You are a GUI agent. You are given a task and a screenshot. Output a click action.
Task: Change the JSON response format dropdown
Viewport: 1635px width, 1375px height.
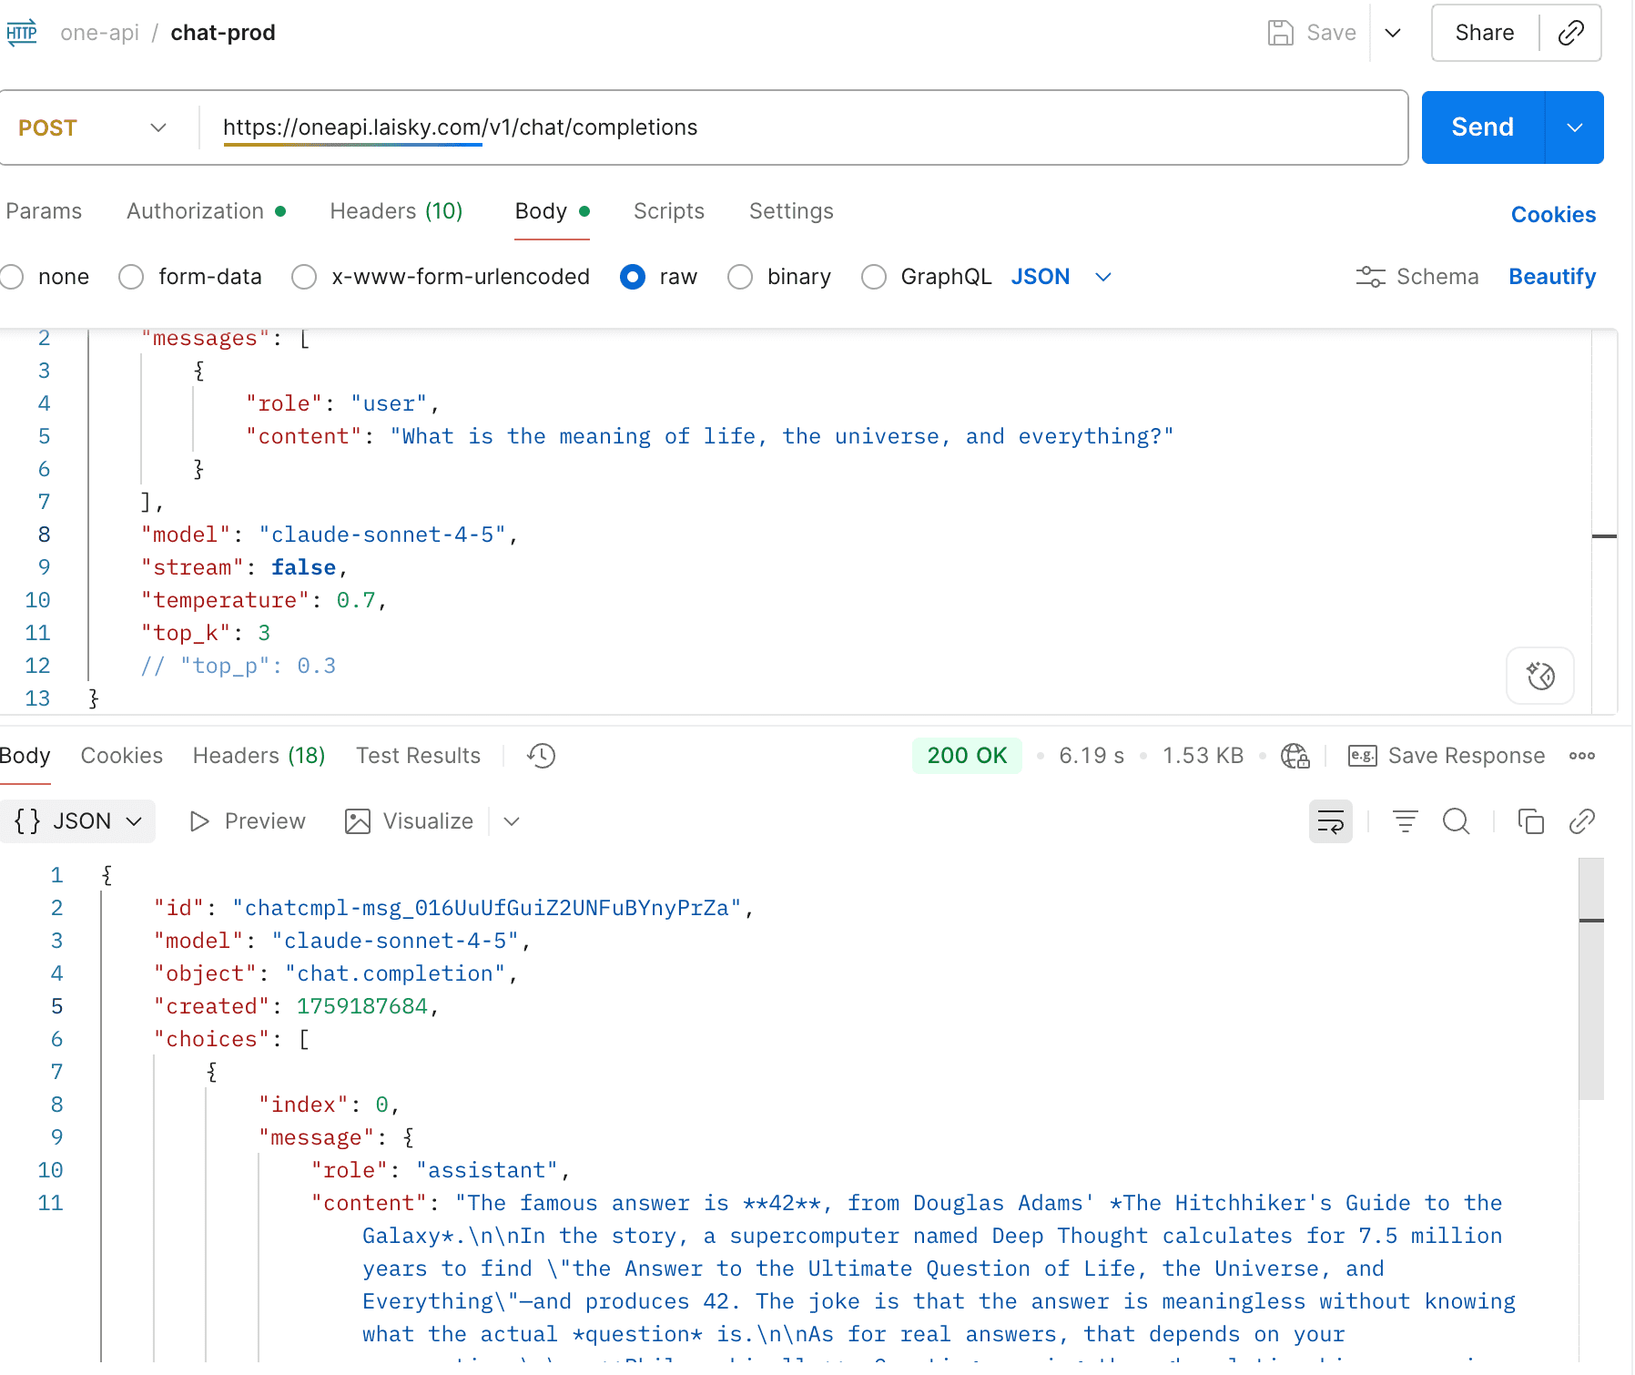(x=79, y=822)
